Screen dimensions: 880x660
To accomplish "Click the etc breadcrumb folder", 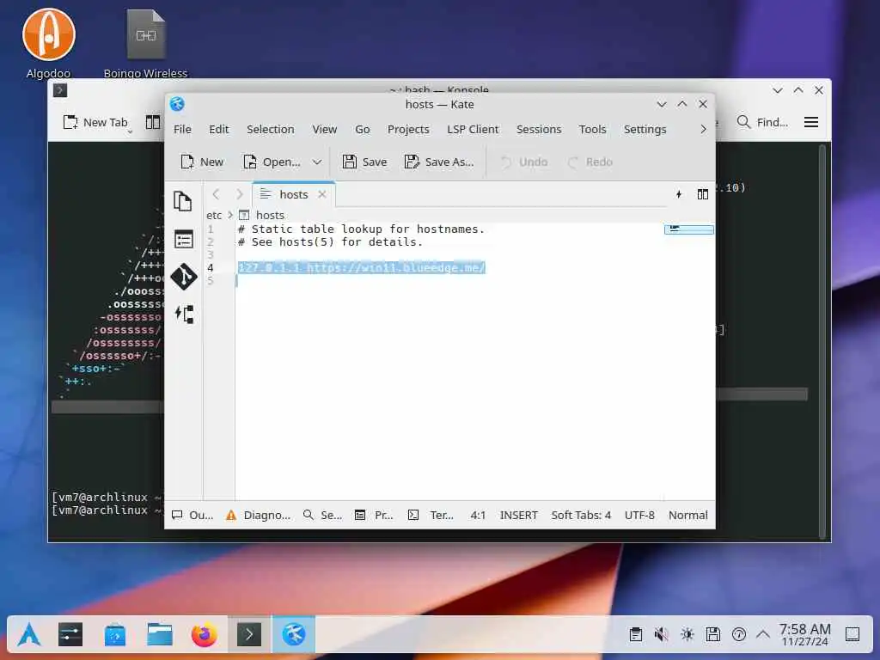I will (x=214, y=216).
